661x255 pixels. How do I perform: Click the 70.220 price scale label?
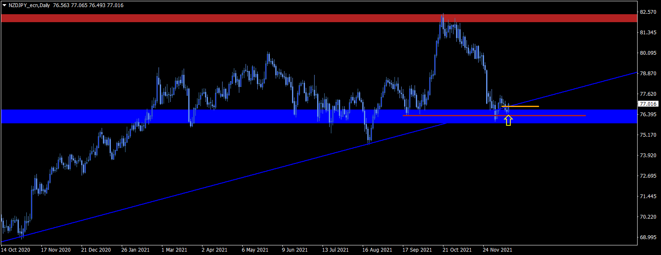[x=648, y=217]
